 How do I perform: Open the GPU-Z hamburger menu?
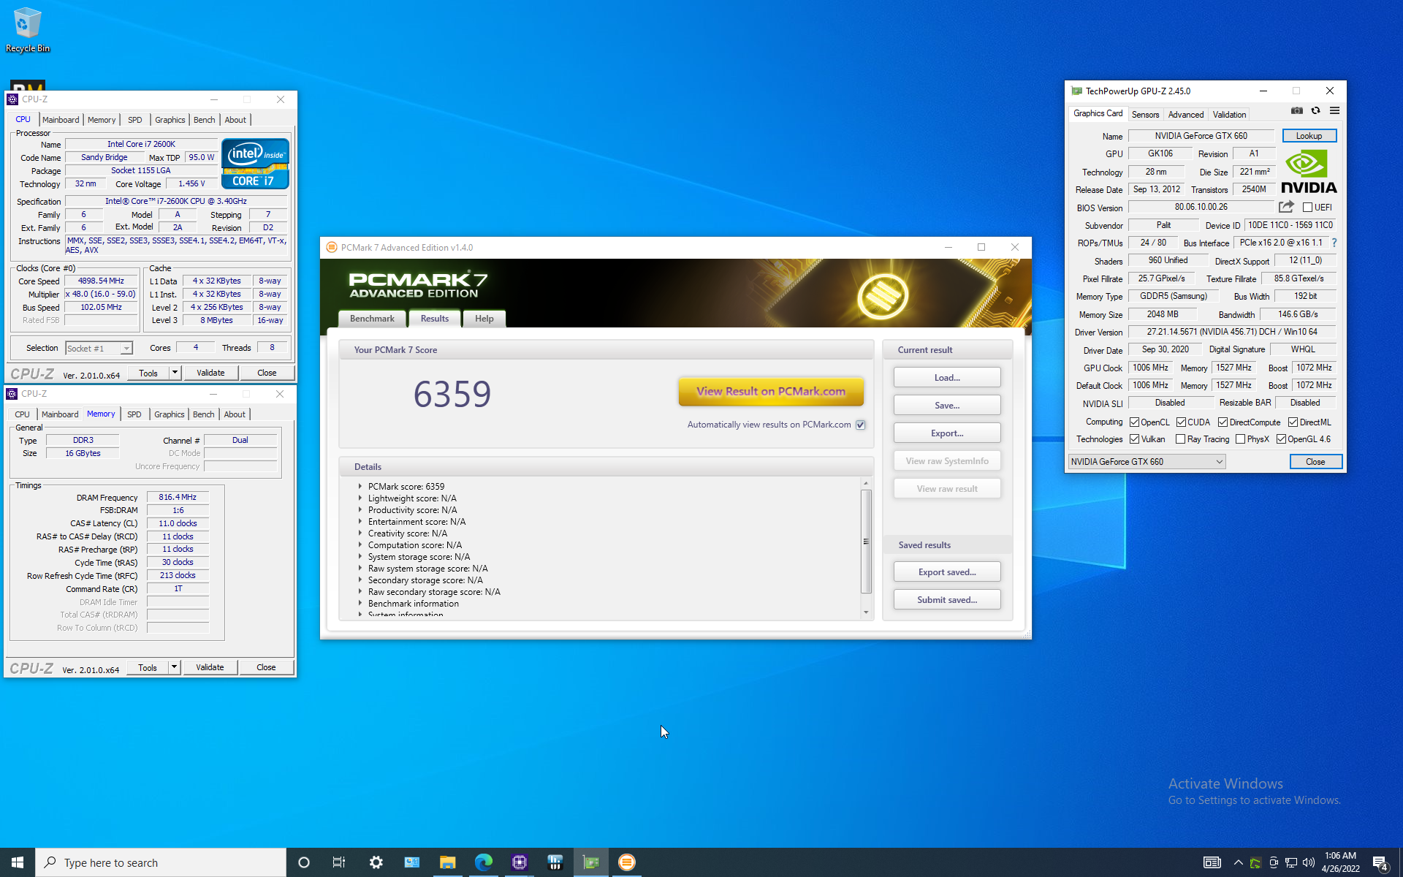point(1334,111)
